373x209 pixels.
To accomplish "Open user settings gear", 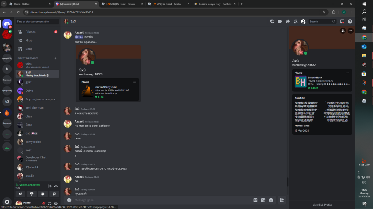I will pos(56,203).
